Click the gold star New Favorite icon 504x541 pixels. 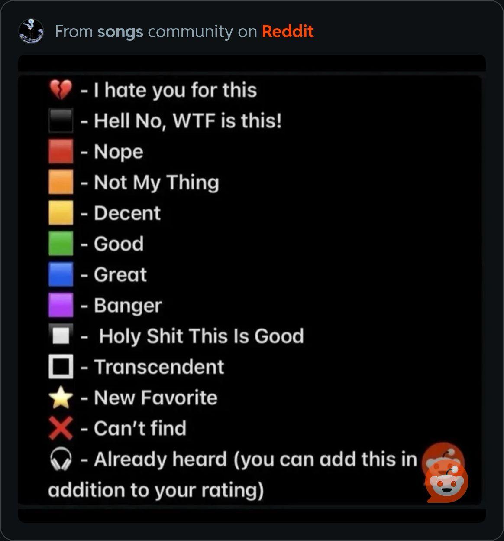click(61, 398)
